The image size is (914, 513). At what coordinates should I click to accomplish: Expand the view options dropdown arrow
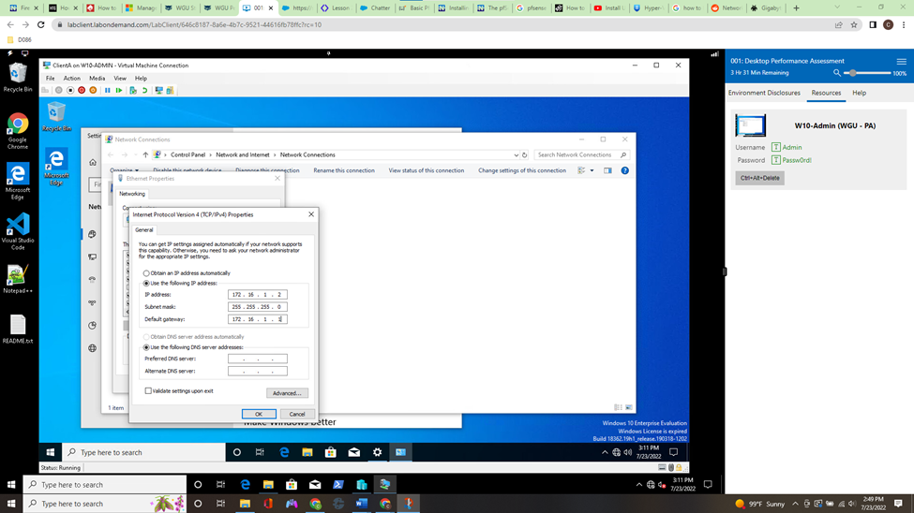click(592, 170)
